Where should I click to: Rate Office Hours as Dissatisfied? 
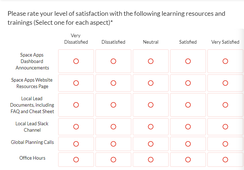[x=113, y=159]
